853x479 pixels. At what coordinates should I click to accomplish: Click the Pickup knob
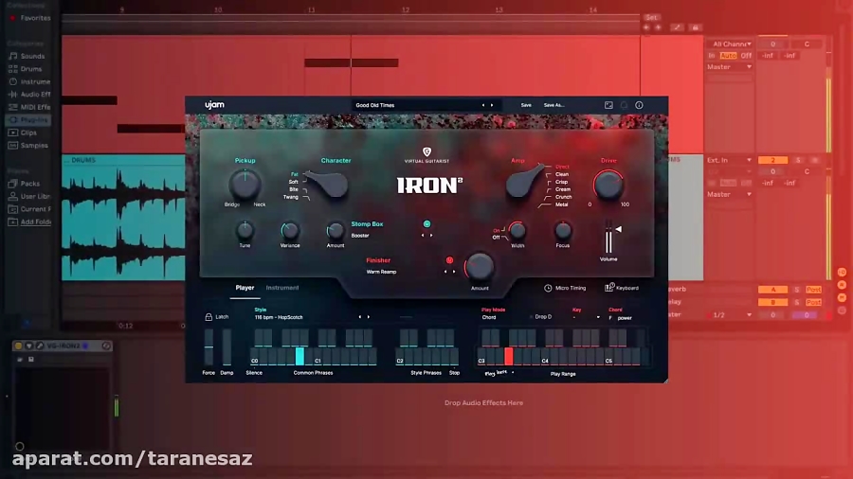click(245, 185)
